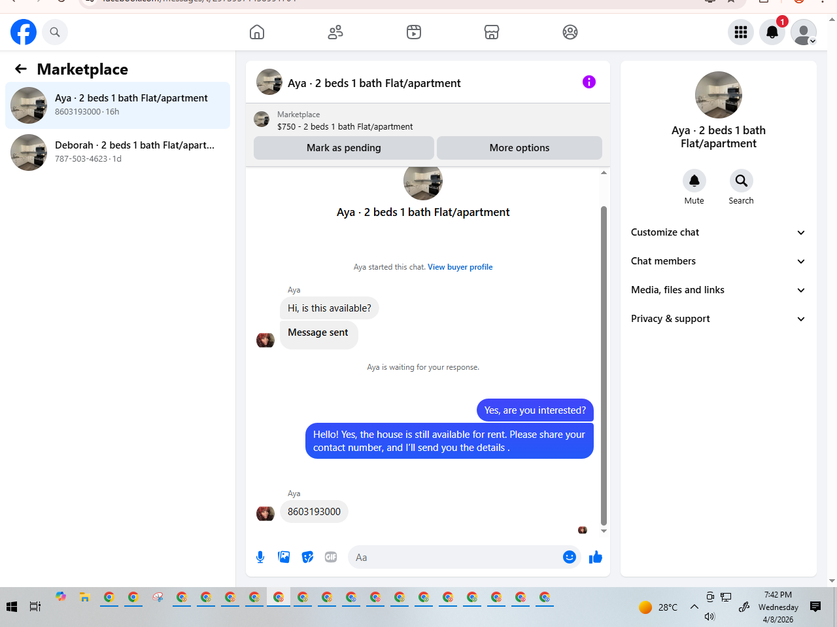Click chat header title Aya 2 beds
837x627 pixels.
[x=374, y=83]
